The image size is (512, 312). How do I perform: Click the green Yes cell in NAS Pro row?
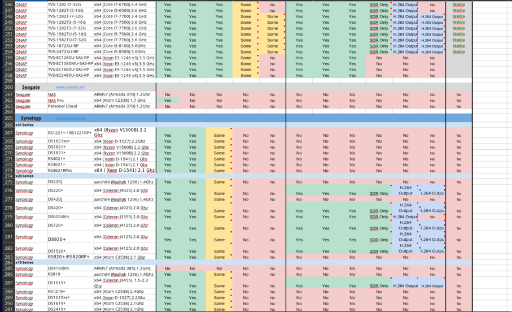coord(168,101)
